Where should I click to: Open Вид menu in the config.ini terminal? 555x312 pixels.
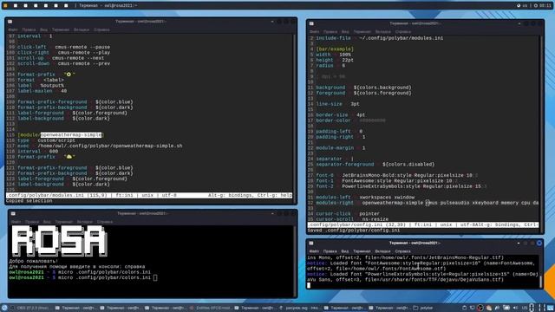point(345,32)
